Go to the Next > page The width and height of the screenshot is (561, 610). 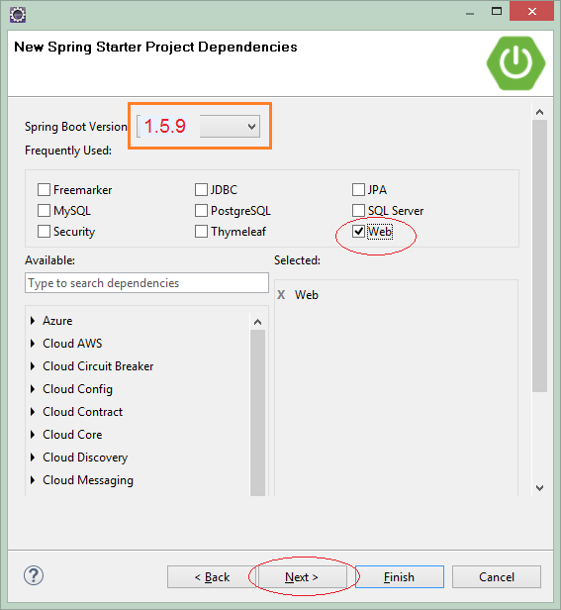pos(302,577)
